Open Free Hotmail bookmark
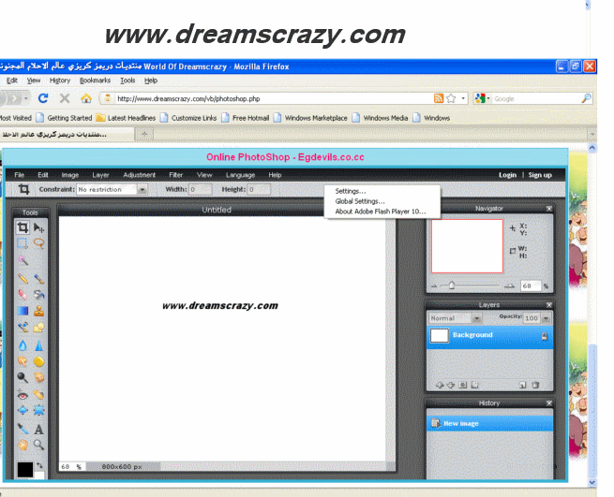This screenshot has width=614, height=497. tap(246, 118)
